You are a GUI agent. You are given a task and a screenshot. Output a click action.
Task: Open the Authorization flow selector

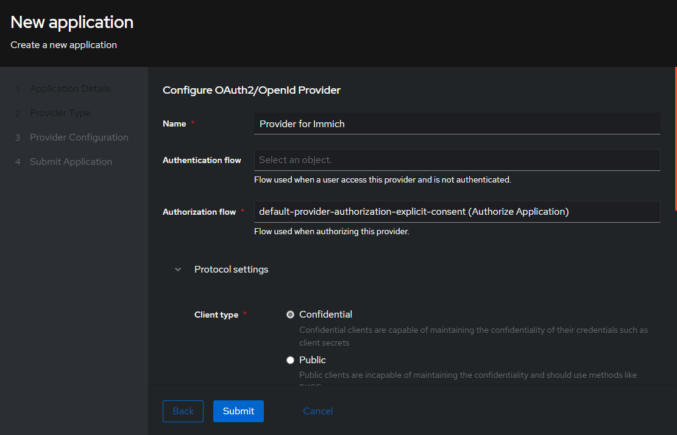point(457,211)
